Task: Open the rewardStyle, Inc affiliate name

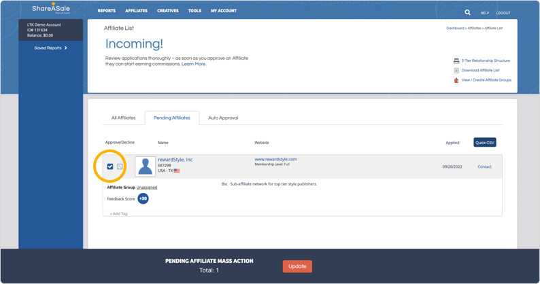Action: (175, 160)
